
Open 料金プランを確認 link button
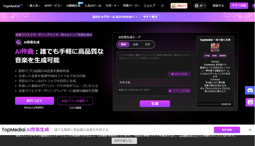[75, 101]
